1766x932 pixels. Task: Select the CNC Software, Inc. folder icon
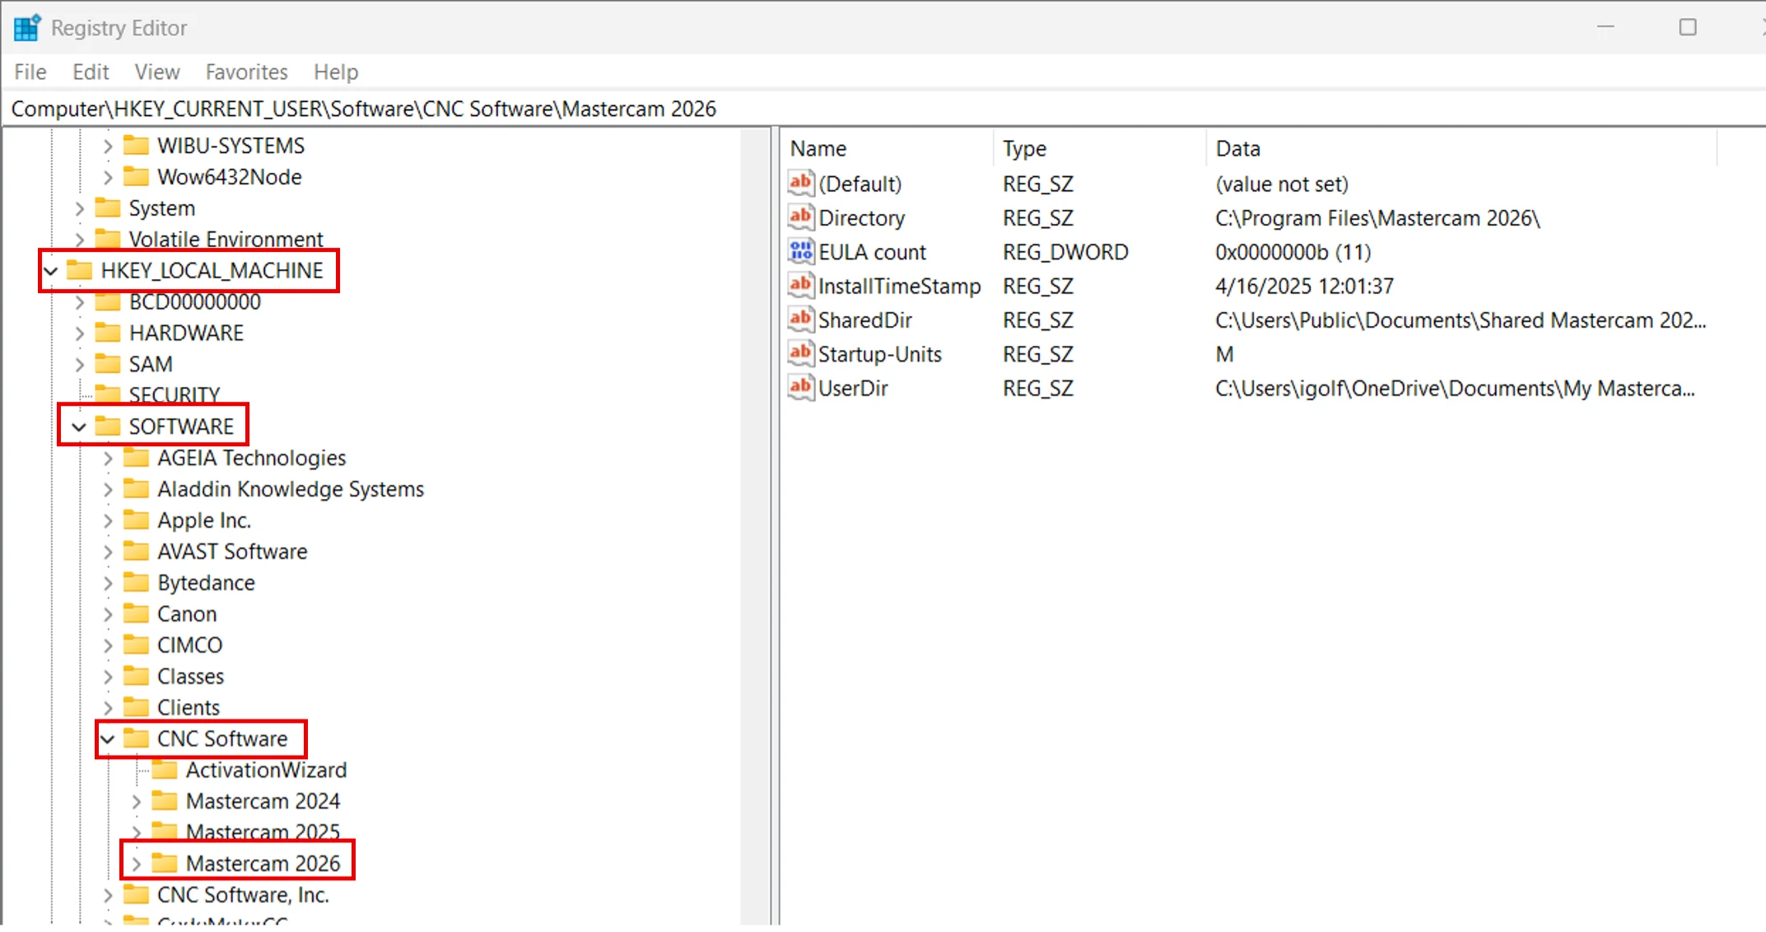coord(136,894)
